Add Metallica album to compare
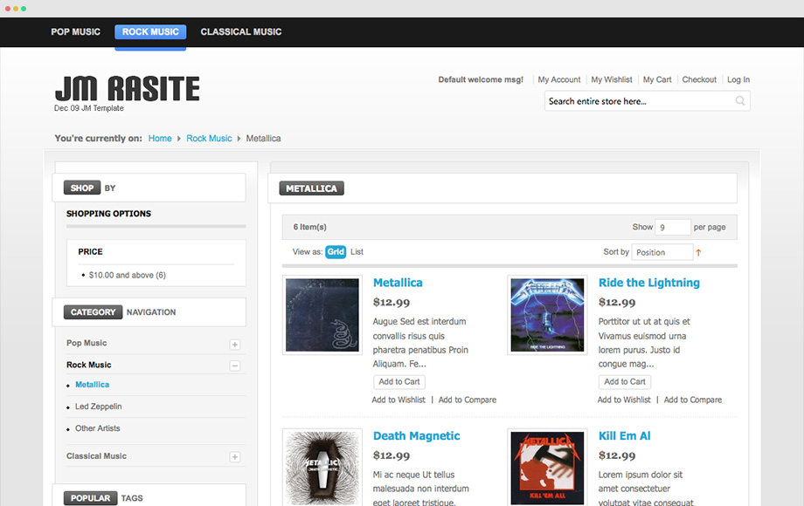 coord(468,400)
